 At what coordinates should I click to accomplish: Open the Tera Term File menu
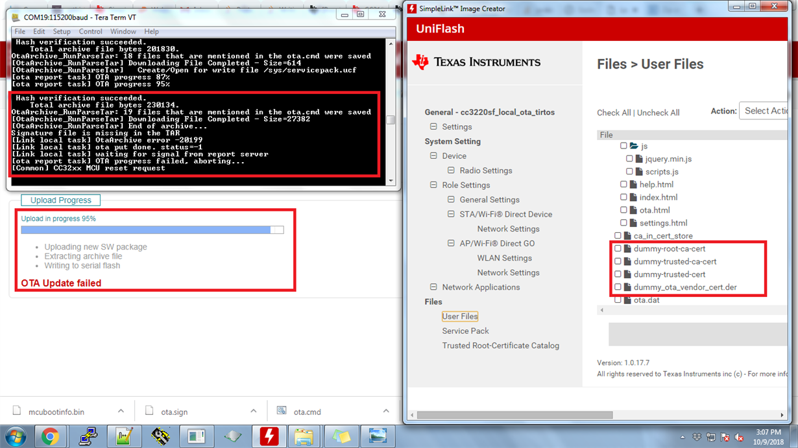[20, 31]
